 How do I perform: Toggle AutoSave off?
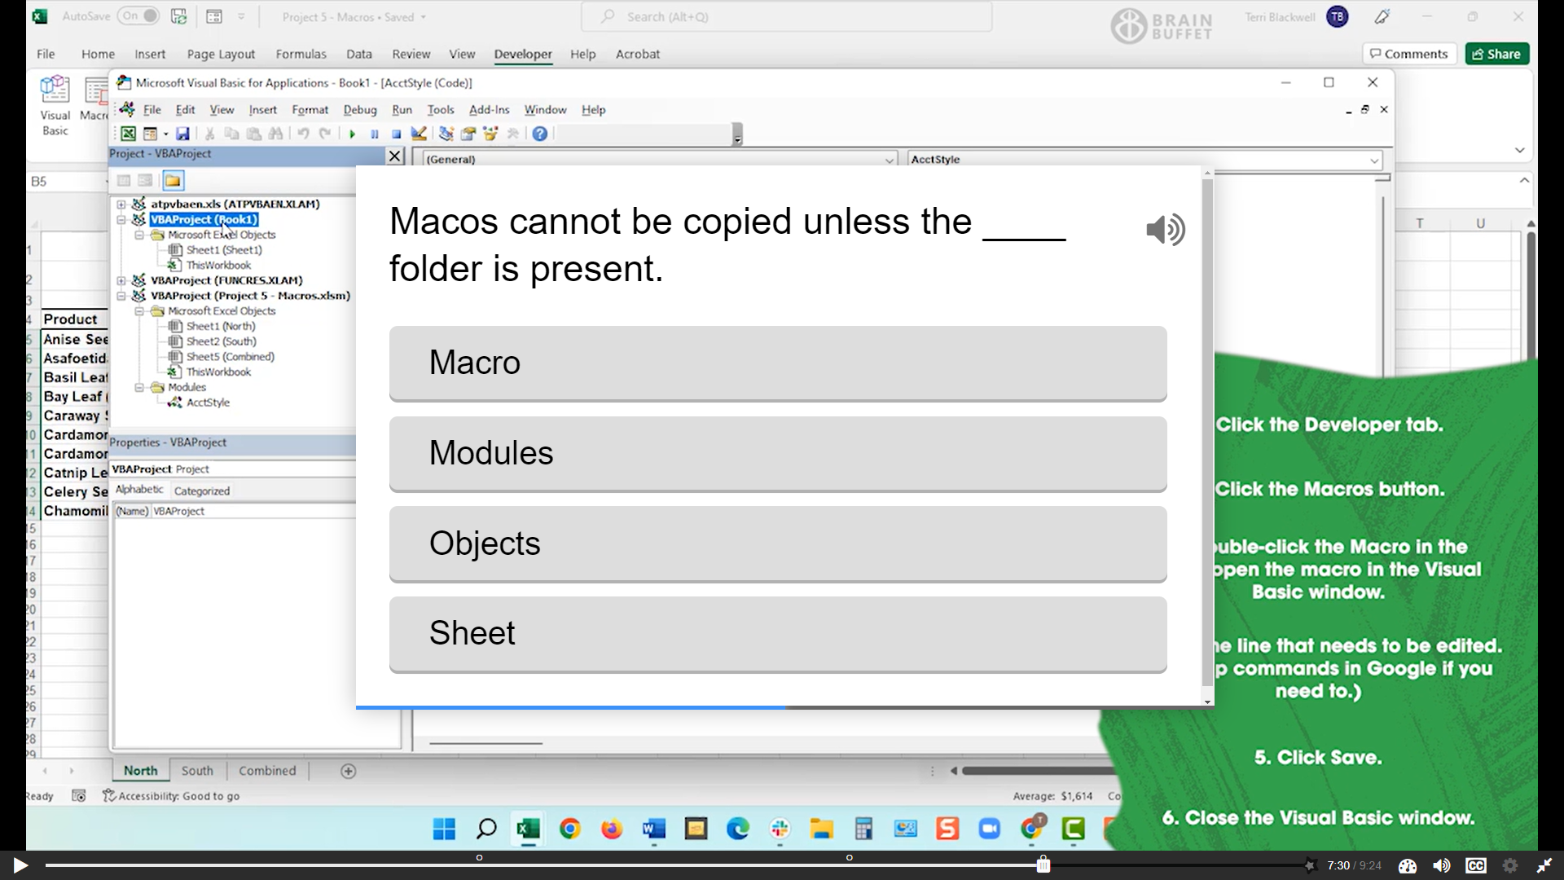click(137, 15)
